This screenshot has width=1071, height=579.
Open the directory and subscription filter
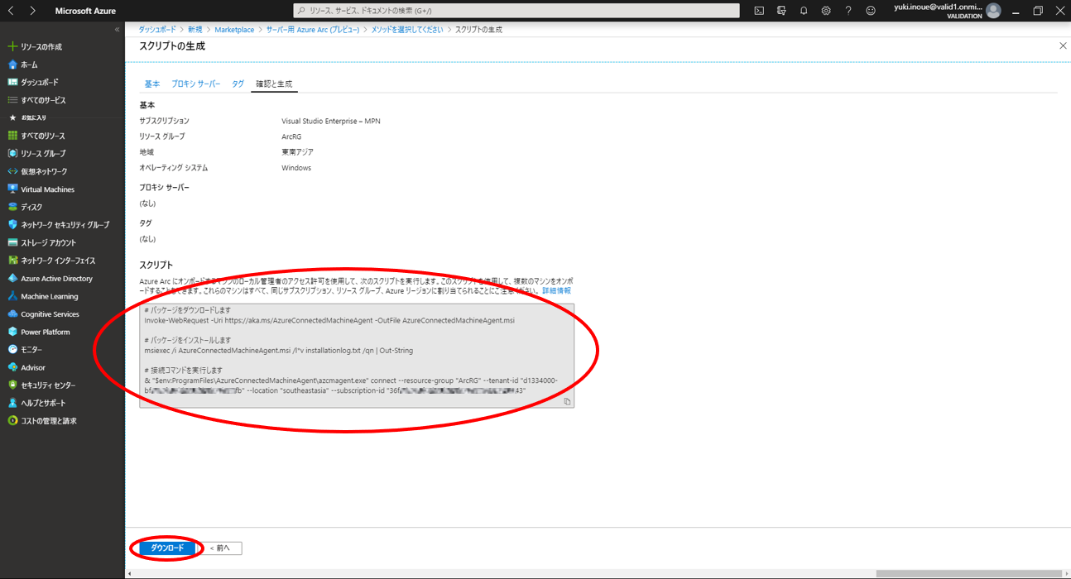(781, 11)
